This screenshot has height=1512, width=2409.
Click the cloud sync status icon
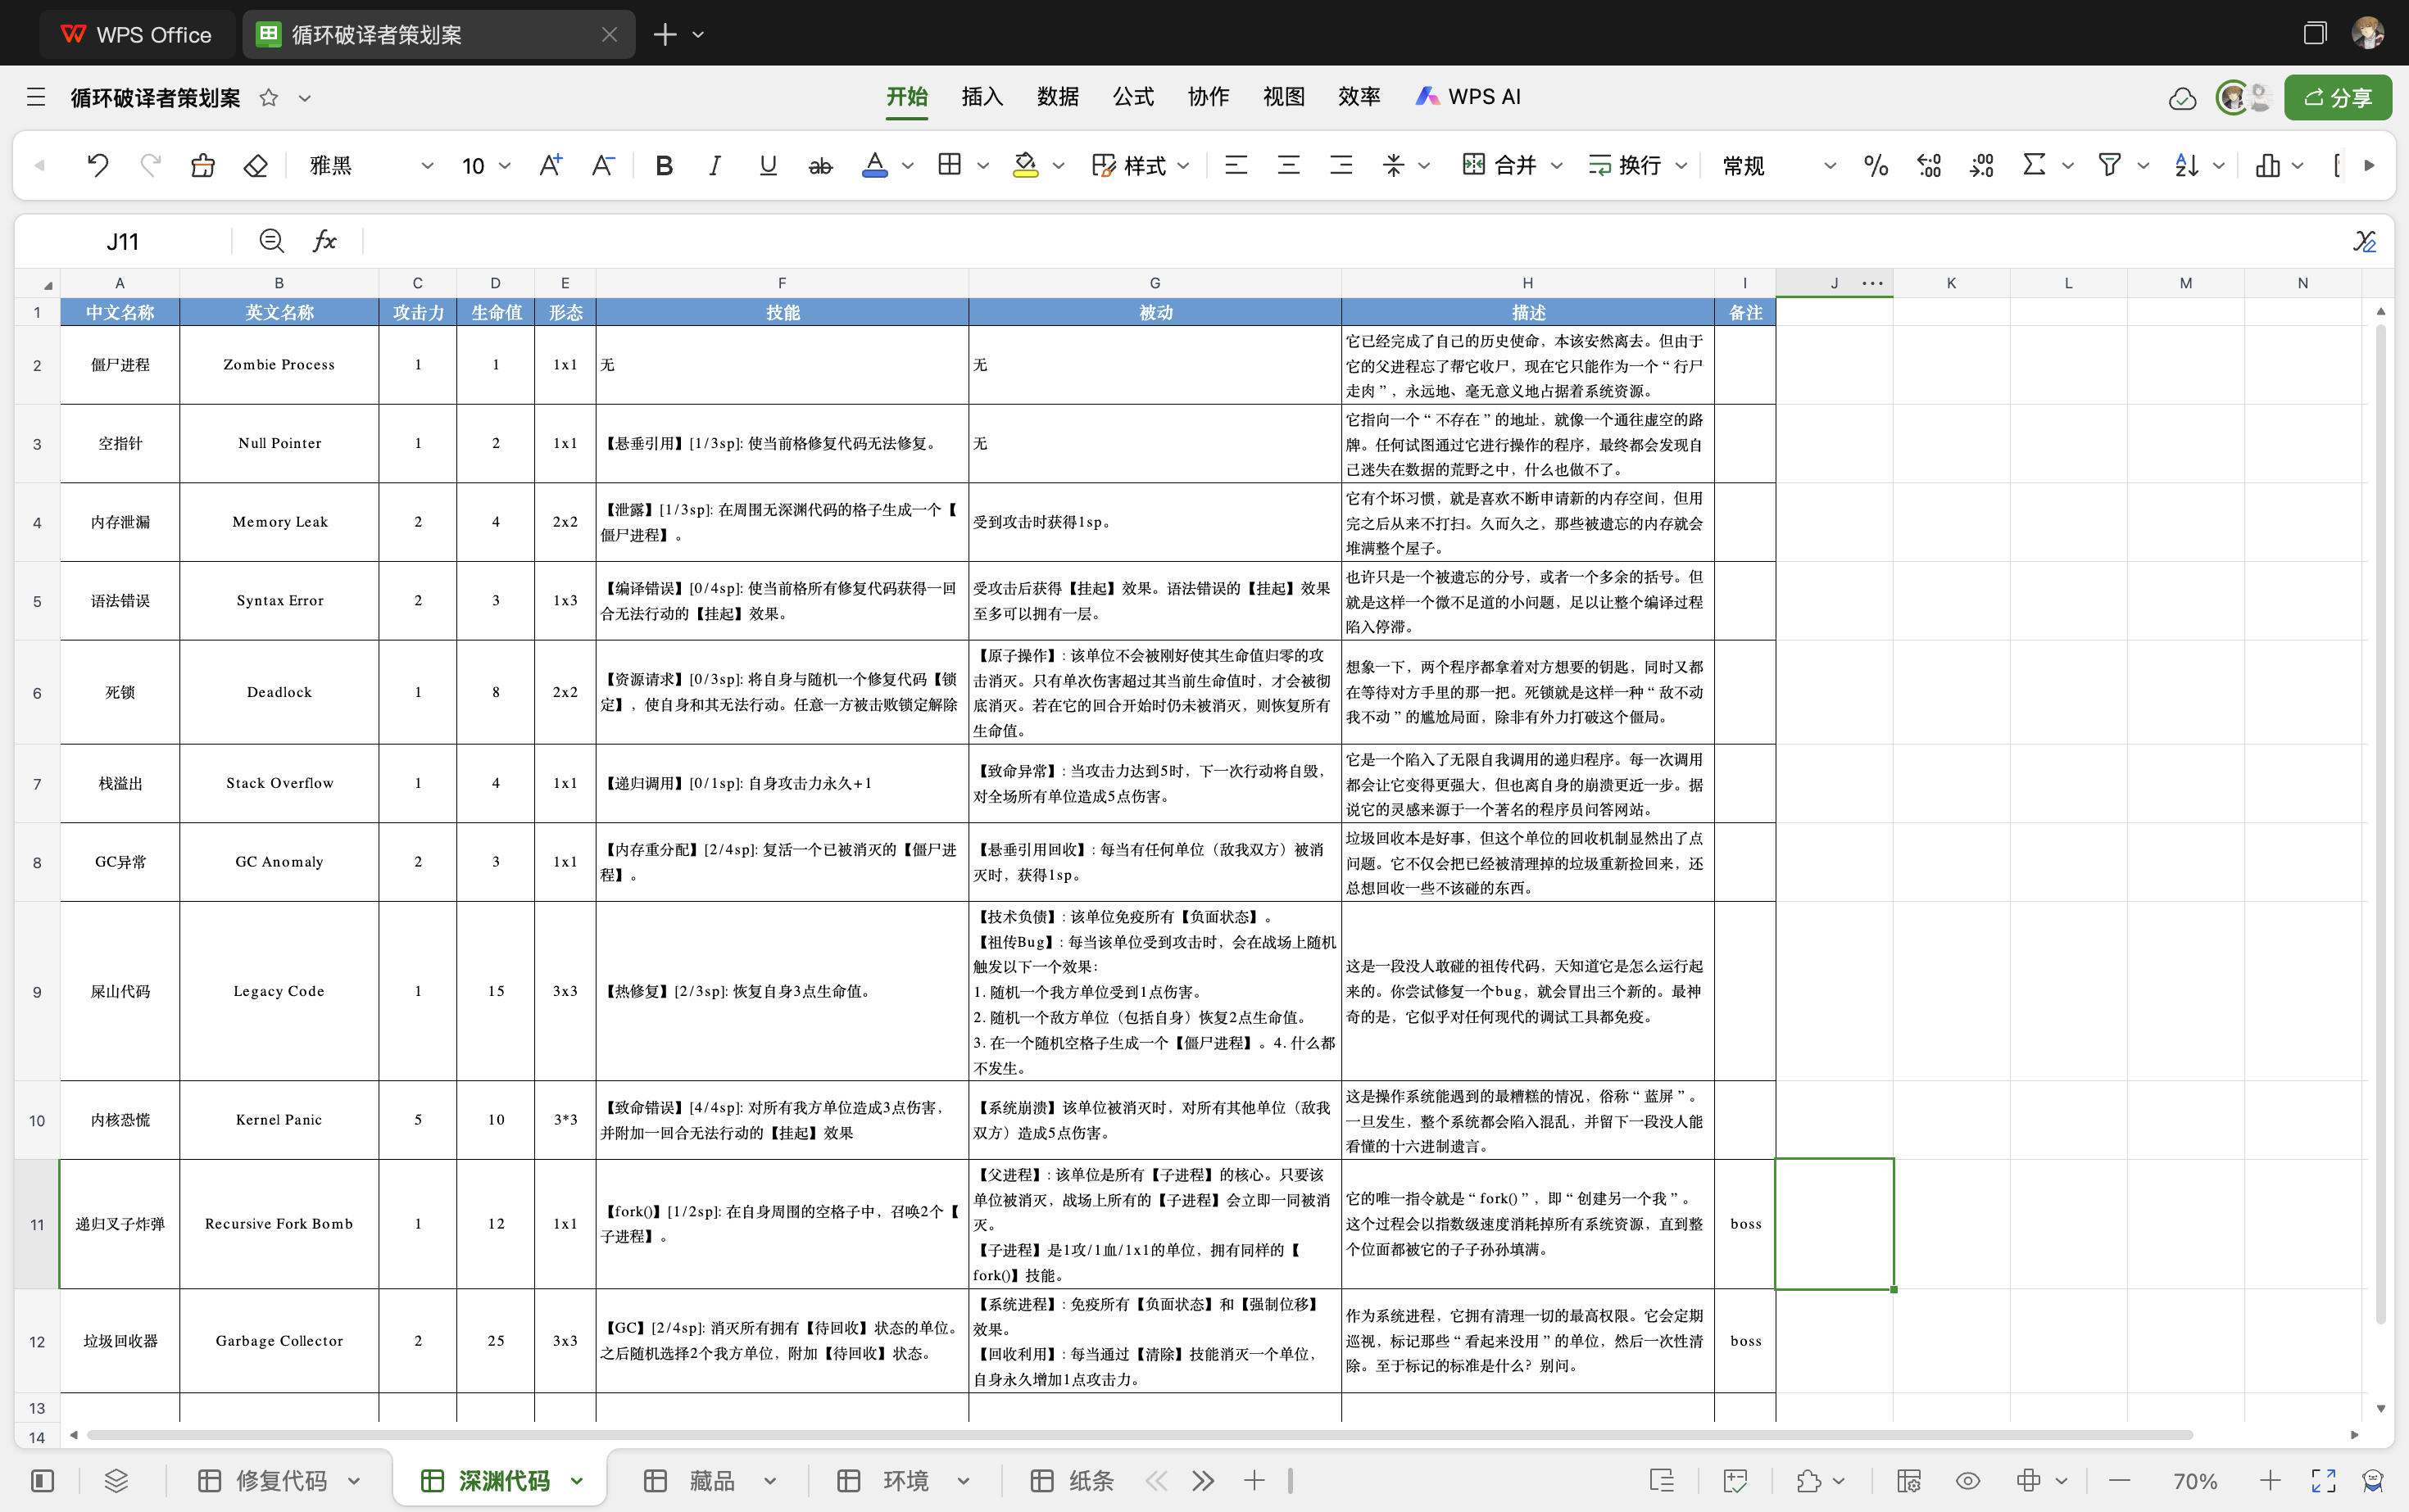tap(2182, 98)
